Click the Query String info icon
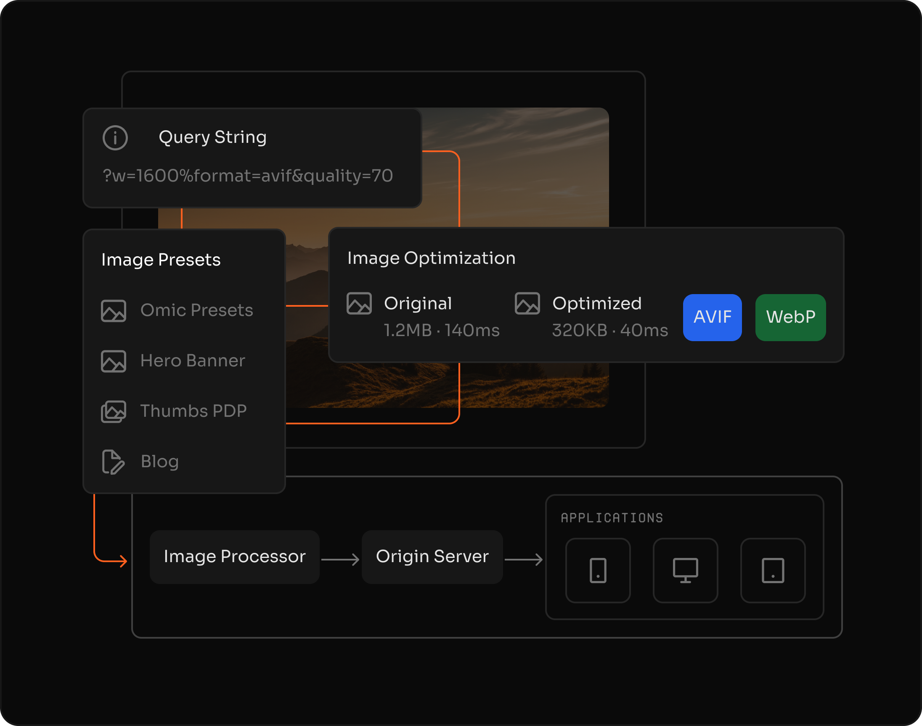The image size is (922, 726). click(115, 138)
